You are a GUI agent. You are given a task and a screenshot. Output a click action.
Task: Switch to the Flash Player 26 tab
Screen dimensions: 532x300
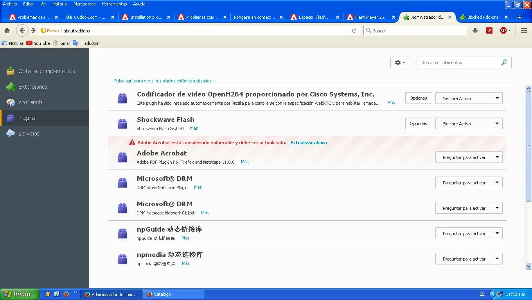coord(371,17)
